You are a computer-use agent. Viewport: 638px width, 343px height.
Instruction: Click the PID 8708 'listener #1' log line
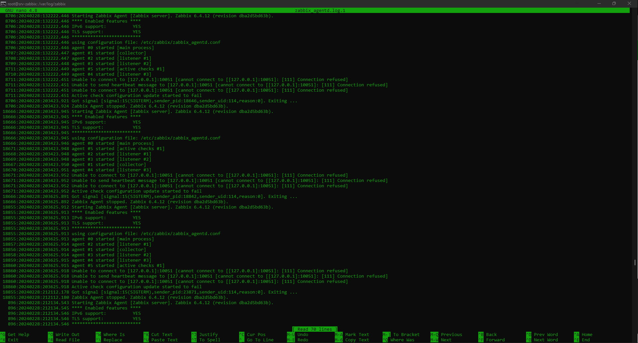pos(78,58)
